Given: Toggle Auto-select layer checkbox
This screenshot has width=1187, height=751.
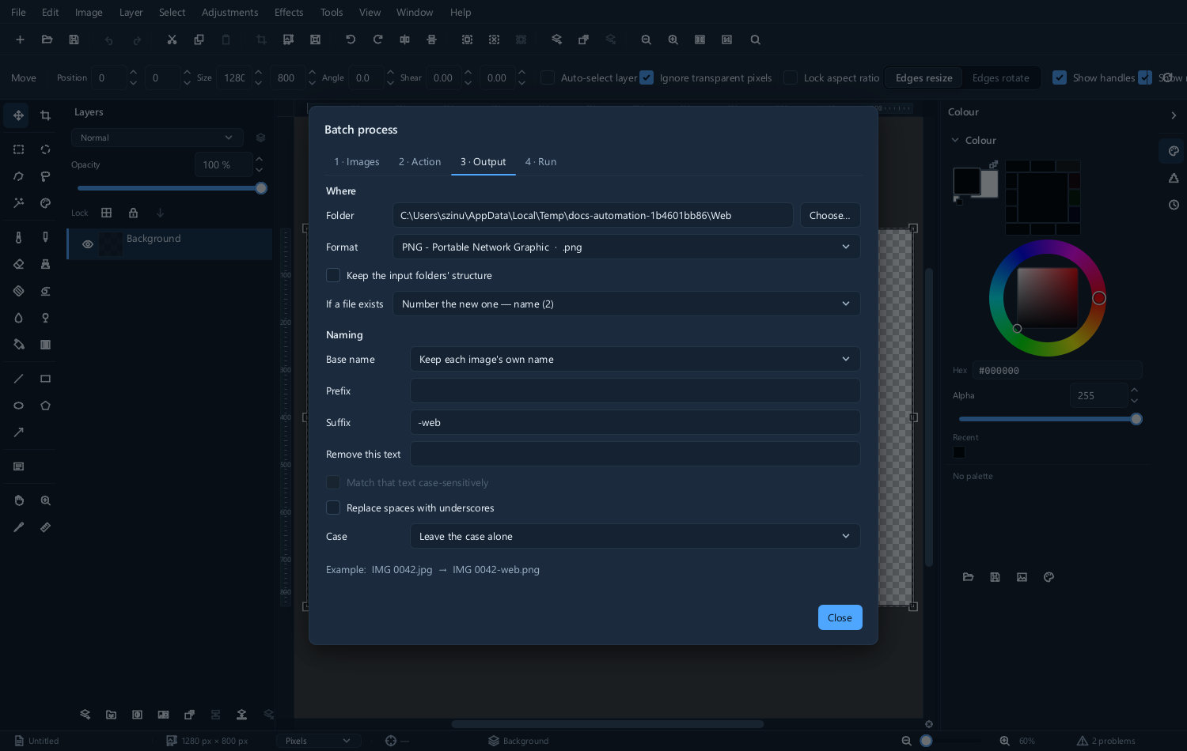Looking at the screenshot, I should (547, 77).
